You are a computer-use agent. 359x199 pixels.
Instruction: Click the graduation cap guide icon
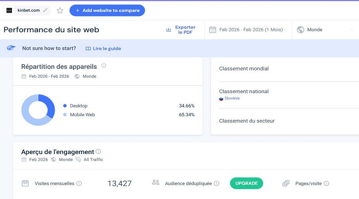click(x=11, y=48)
